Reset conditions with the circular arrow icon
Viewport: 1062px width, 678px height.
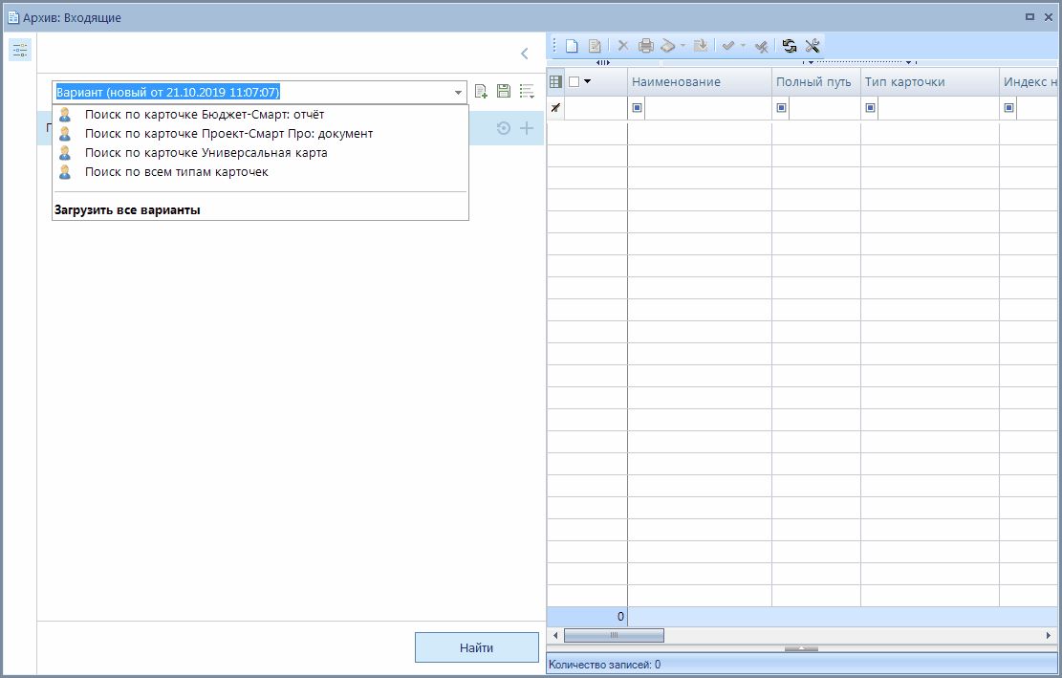(504, 128)
